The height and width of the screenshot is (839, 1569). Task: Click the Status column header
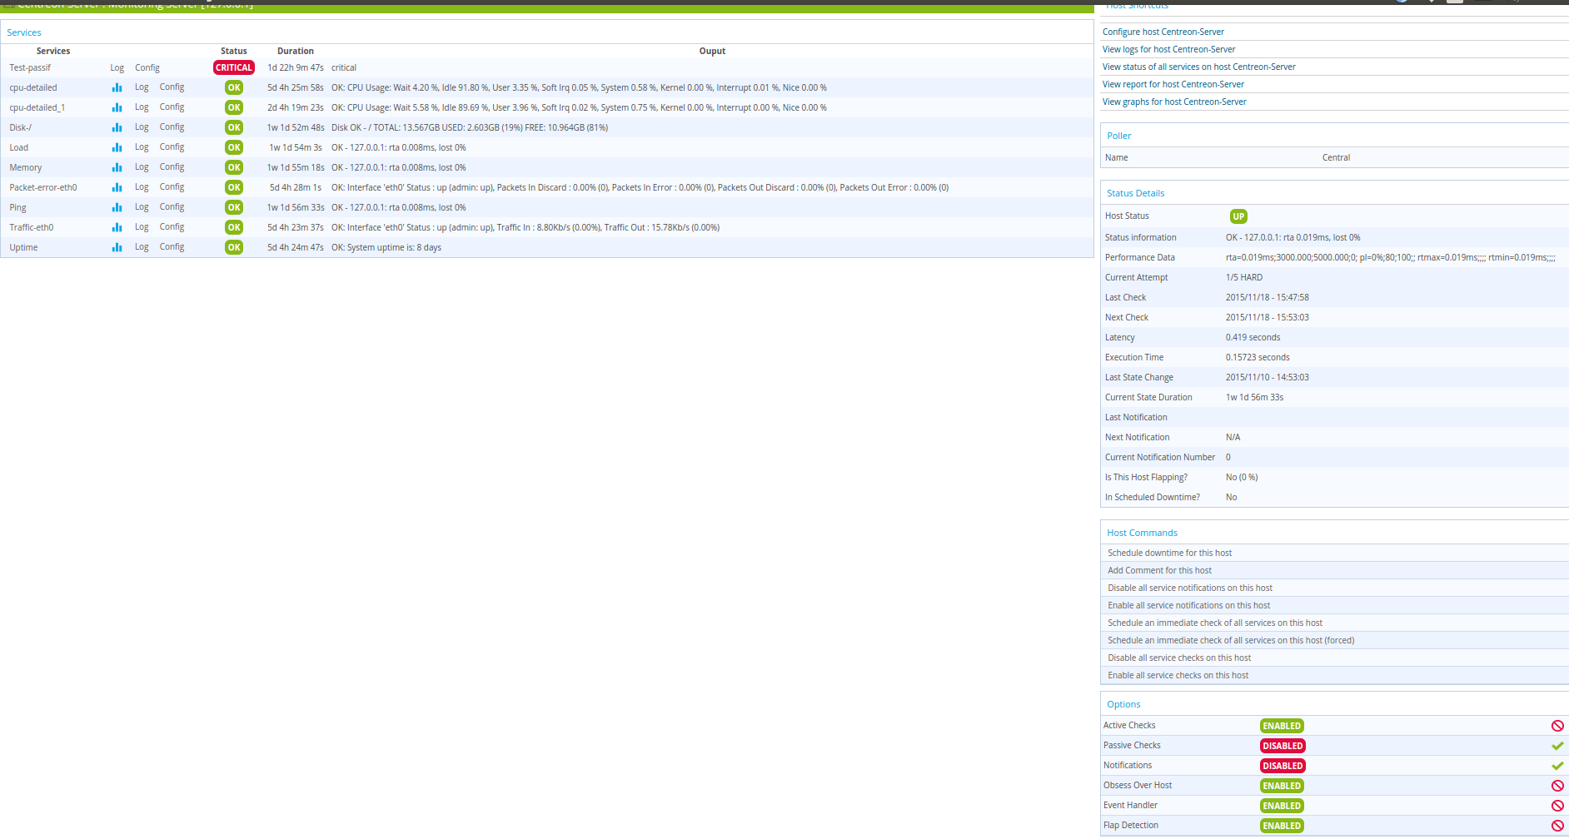click(x=234, y=51)
